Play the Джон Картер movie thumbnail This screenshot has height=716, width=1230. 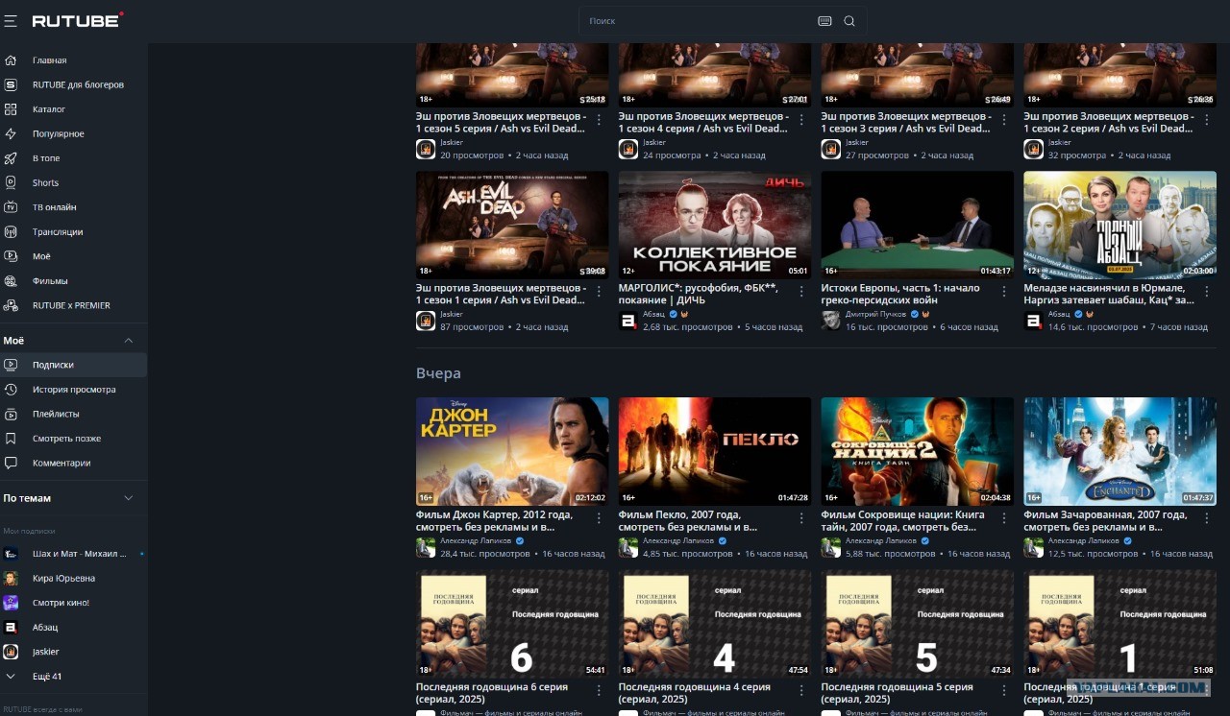coord(512,451)
